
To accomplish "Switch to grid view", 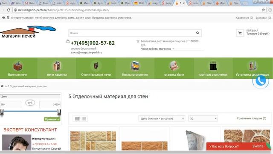I will tap(78, 119).
